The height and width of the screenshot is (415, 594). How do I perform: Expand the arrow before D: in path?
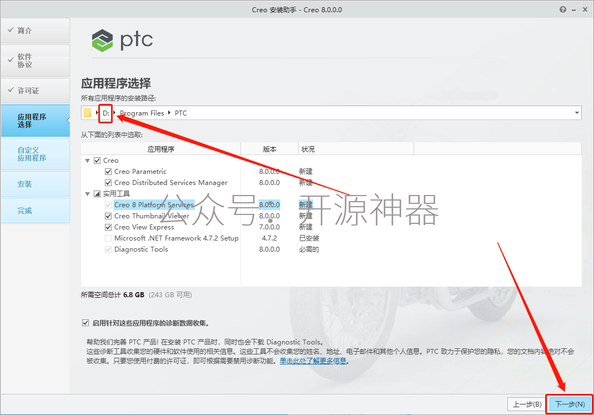click(97, 113)
